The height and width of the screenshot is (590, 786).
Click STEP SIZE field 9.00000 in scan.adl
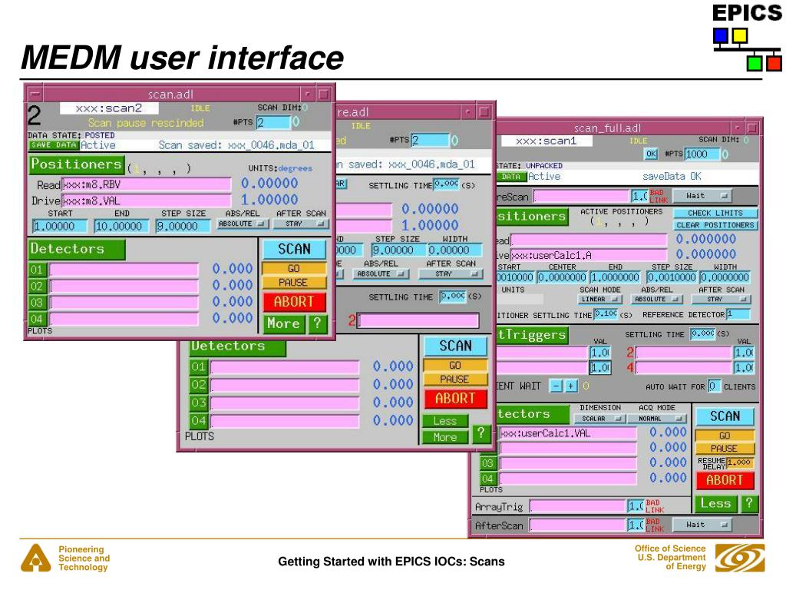(x=183, y=227)
